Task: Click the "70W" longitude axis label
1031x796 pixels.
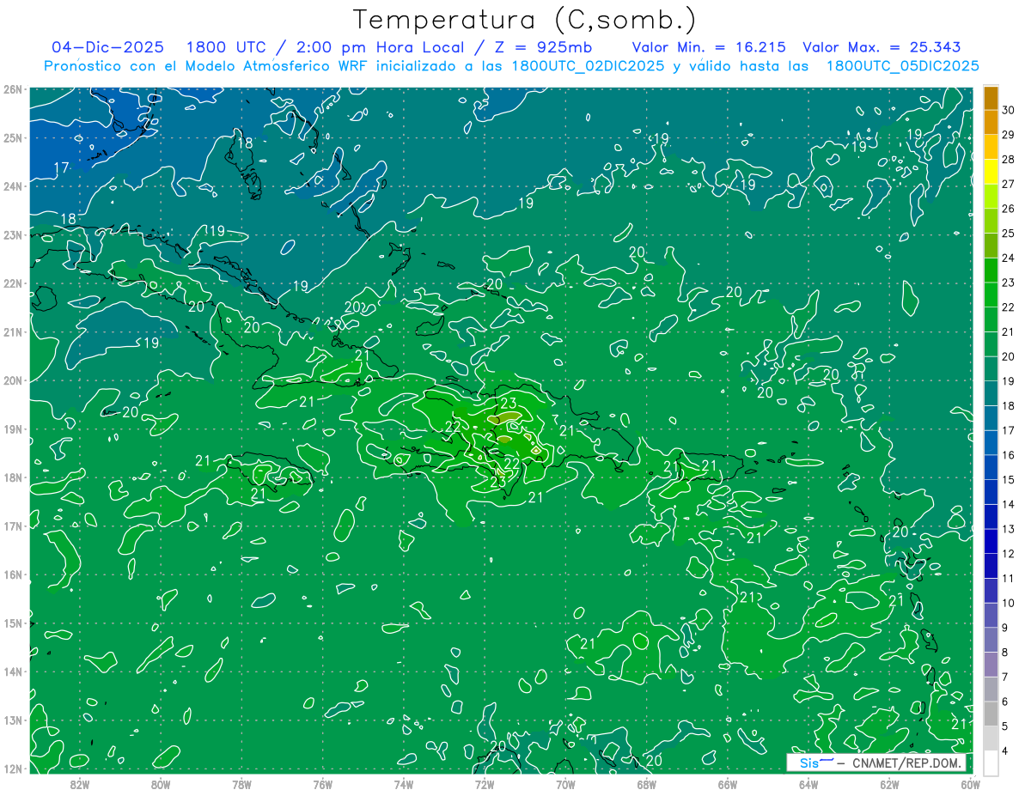Action: 565,785
